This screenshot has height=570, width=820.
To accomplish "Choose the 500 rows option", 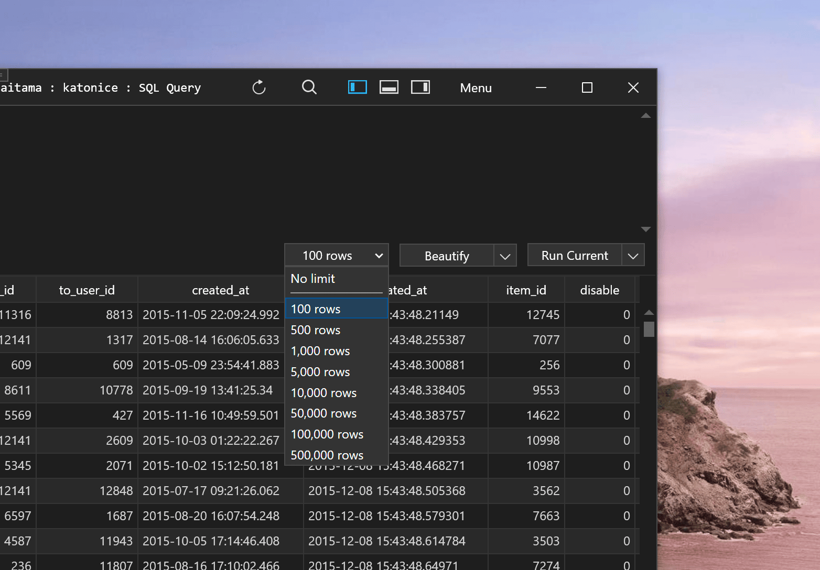I will click(x=337, y=330).
